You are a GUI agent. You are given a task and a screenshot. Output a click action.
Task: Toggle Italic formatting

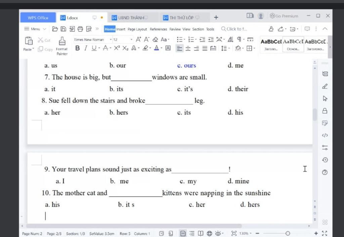click(86, 48)
